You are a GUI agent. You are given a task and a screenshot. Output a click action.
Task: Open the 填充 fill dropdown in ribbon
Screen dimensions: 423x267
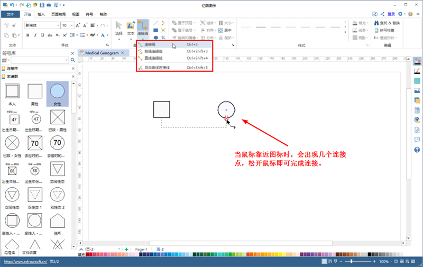click(x=361, y=23)
